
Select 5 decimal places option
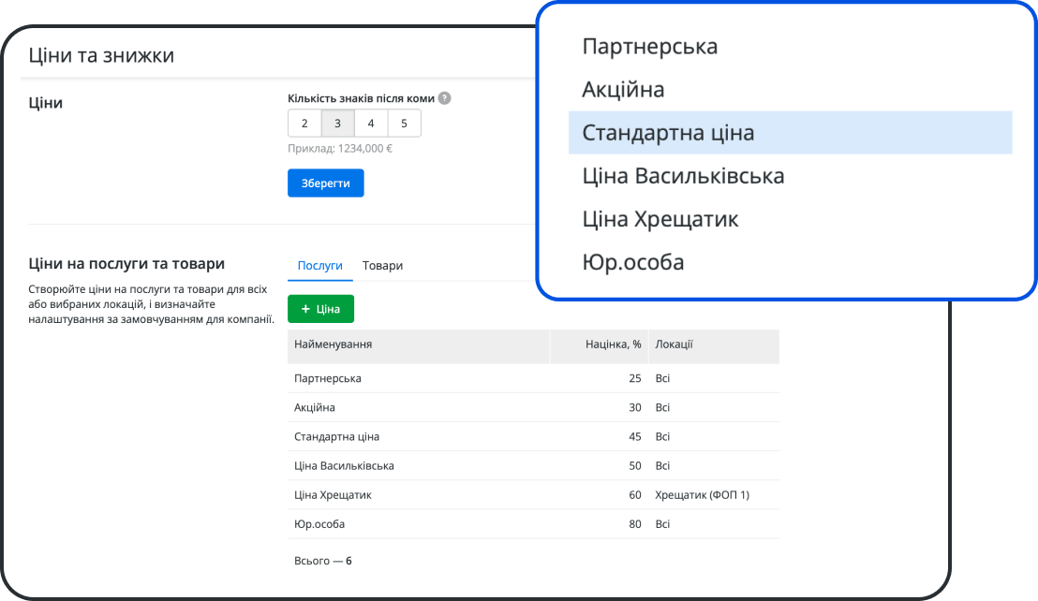404,123
